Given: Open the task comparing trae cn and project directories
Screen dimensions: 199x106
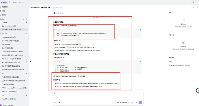Looking at the screenshot, I should click(13, 70).
